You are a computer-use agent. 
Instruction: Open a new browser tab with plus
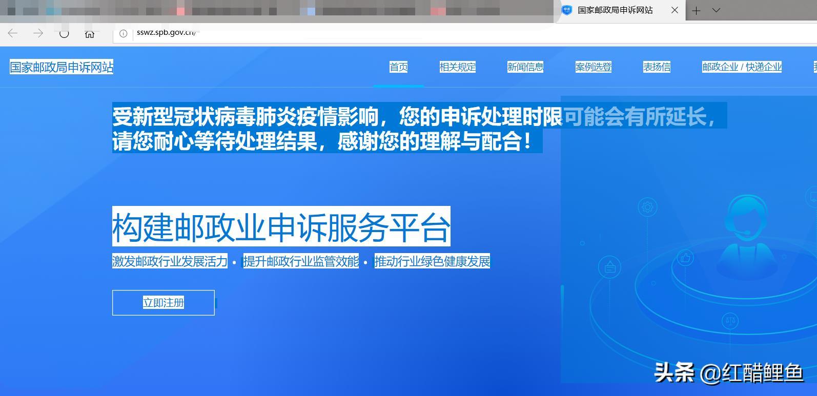coord(696,10)
